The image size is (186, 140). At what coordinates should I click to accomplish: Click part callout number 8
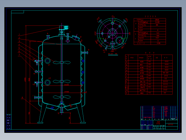coord(22,98)
